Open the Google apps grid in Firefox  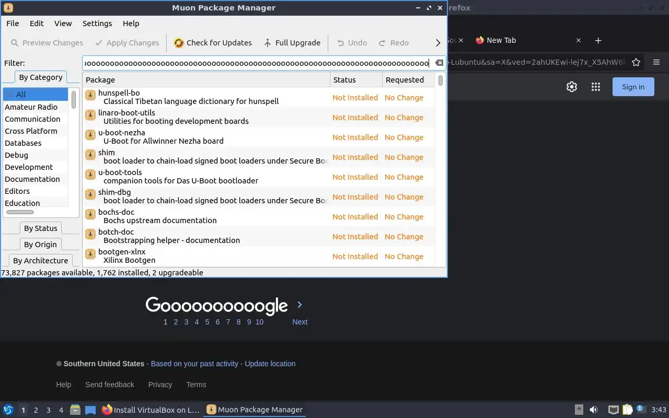pyautogui.click(x=596, y=87)
